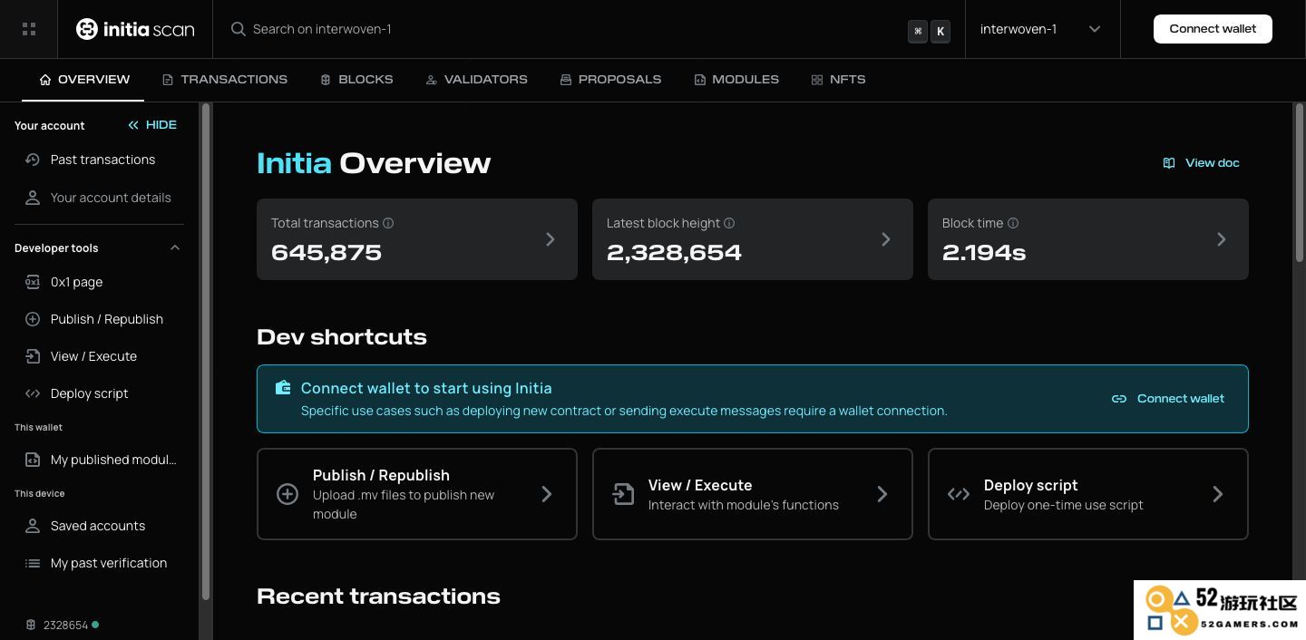The height and width of the screenshot is (640, 1306).
Task: Open the interwoven-1 network dropdown
Action: 1040,29
